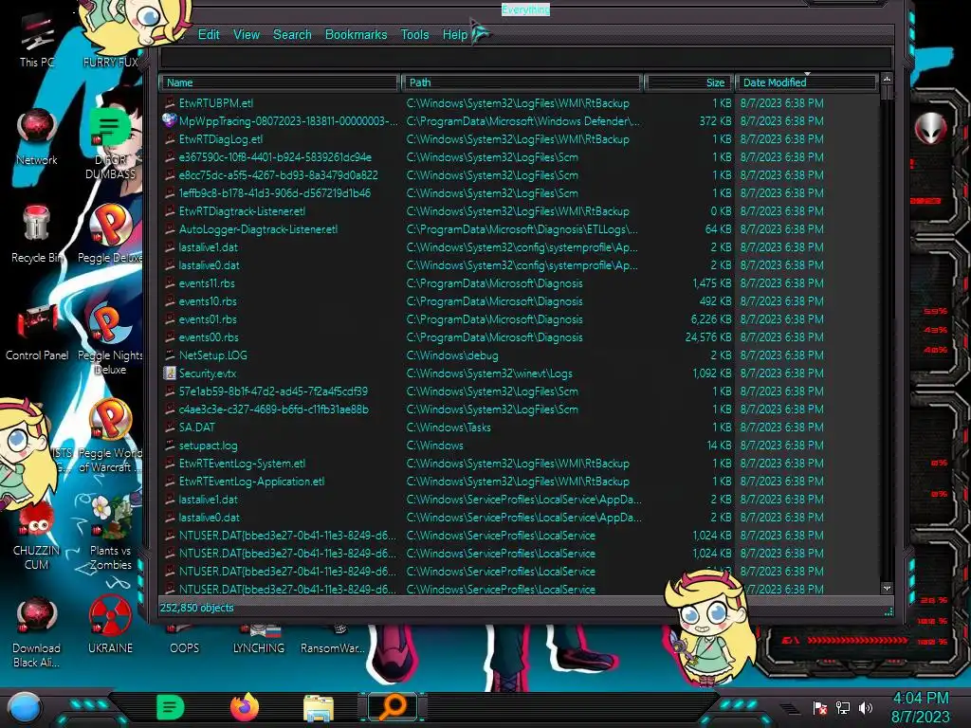Select events00.rbs file name
Screen dimensions: 971x728
208,337
